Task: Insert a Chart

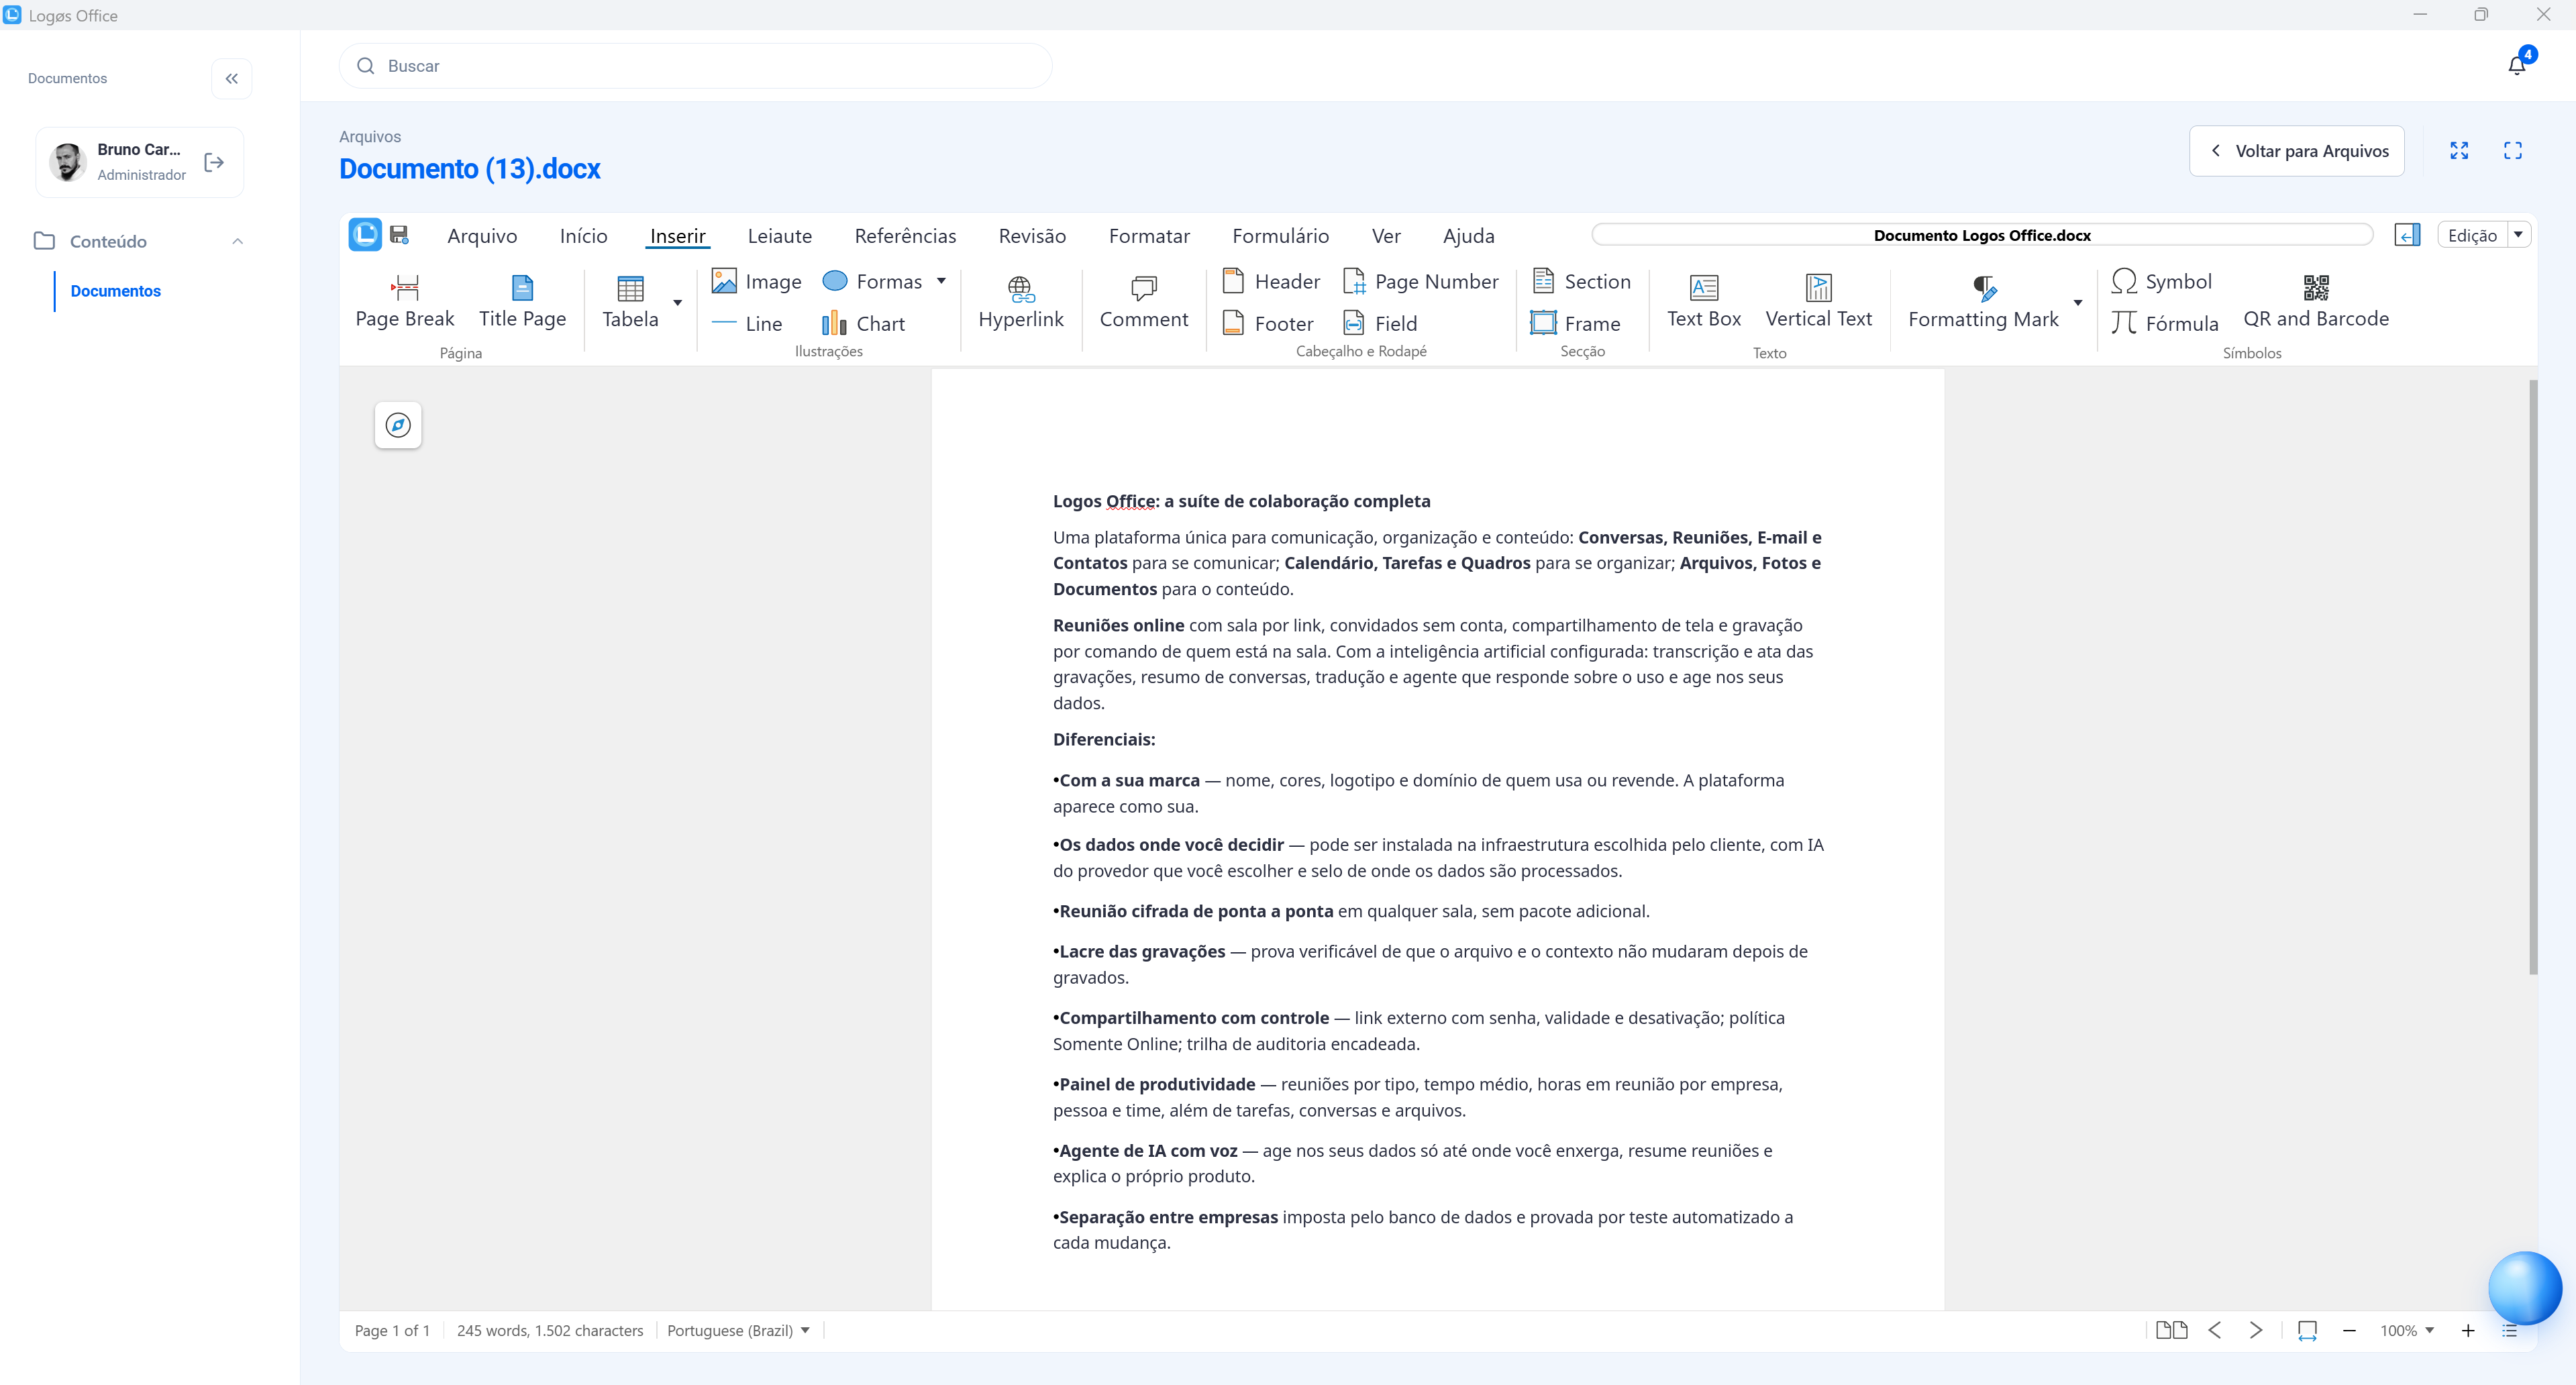Action: click(x=863, y=323)
